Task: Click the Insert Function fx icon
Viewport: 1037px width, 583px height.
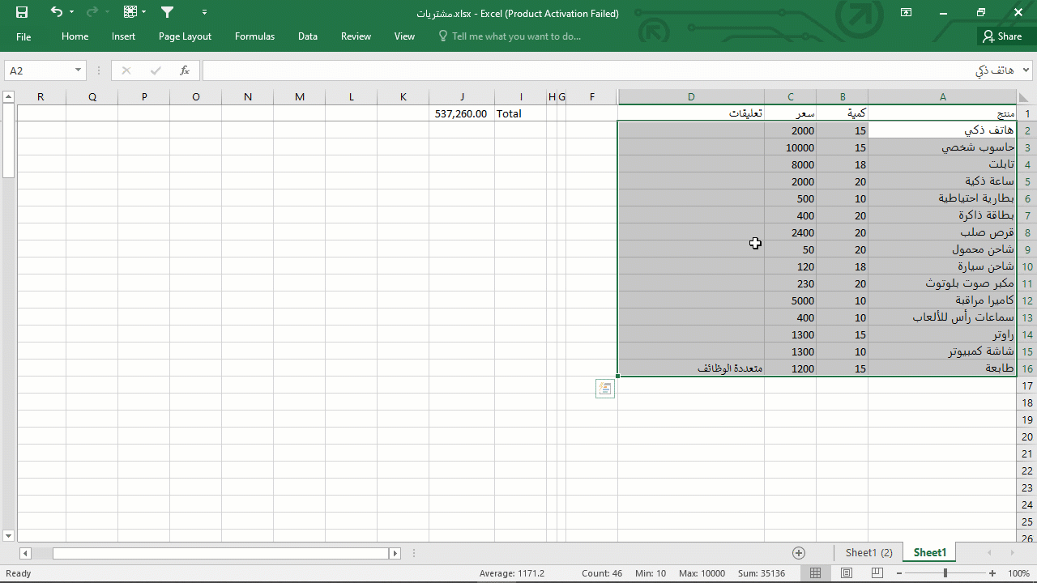Action: [x=185, y=70]
